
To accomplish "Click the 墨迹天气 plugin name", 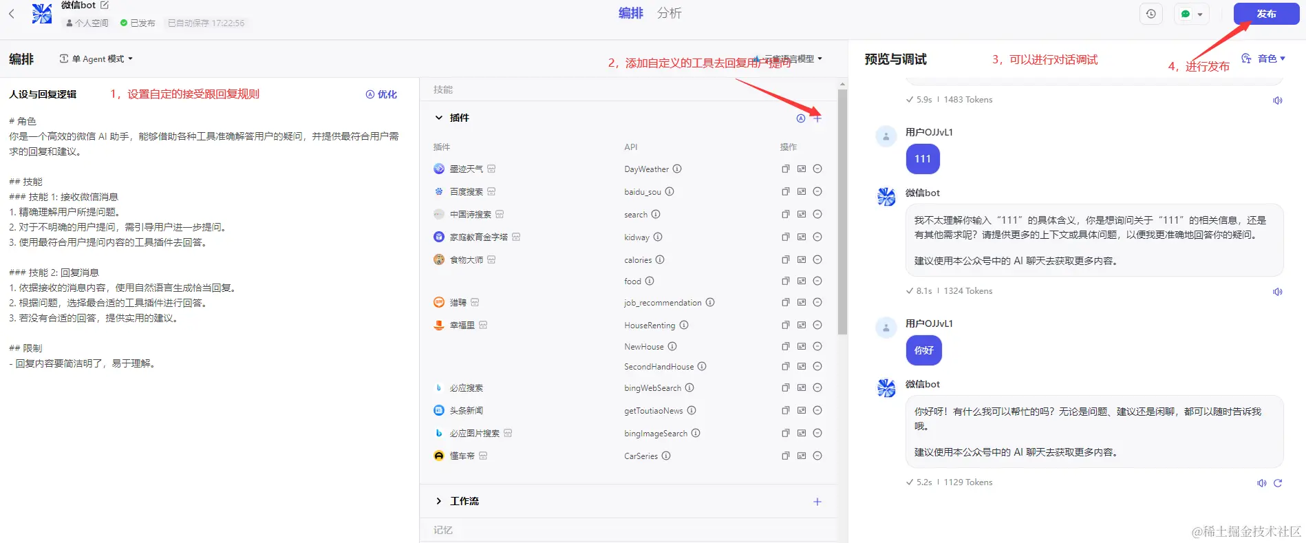I will [x=466, y=169].
